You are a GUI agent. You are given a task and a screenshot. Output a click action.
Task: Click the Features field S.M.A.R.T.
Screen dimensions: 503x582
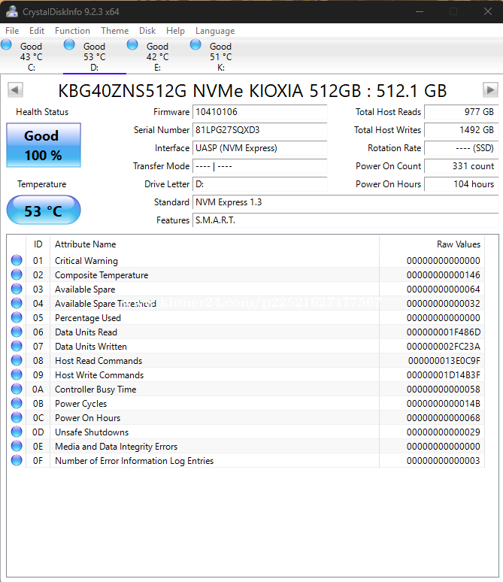[x=346, y=220]
